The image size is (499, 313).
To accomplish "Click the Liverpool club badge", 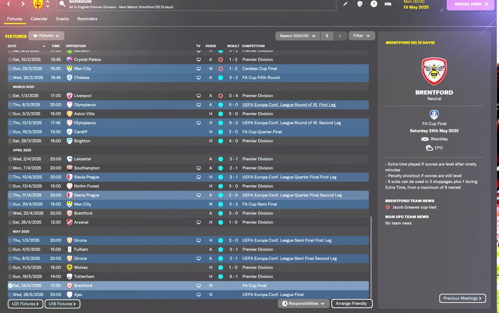I will click(69, 96).
